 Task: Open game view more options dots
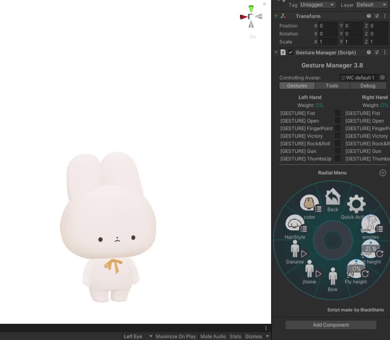[266, 328]
